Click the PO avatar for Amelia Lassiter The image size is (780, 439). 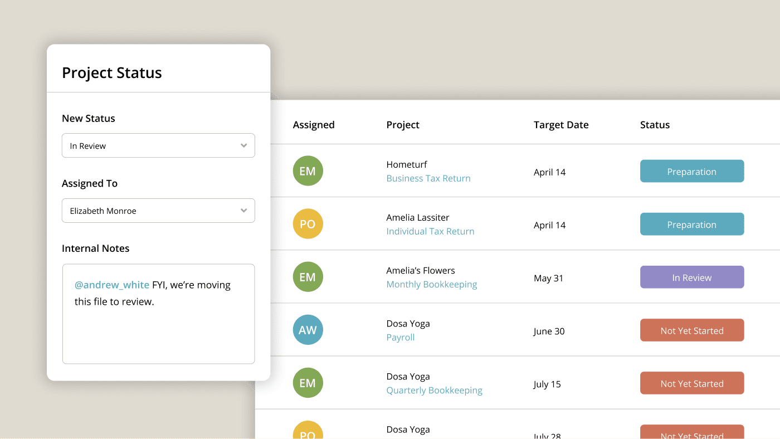coord(308,224)
